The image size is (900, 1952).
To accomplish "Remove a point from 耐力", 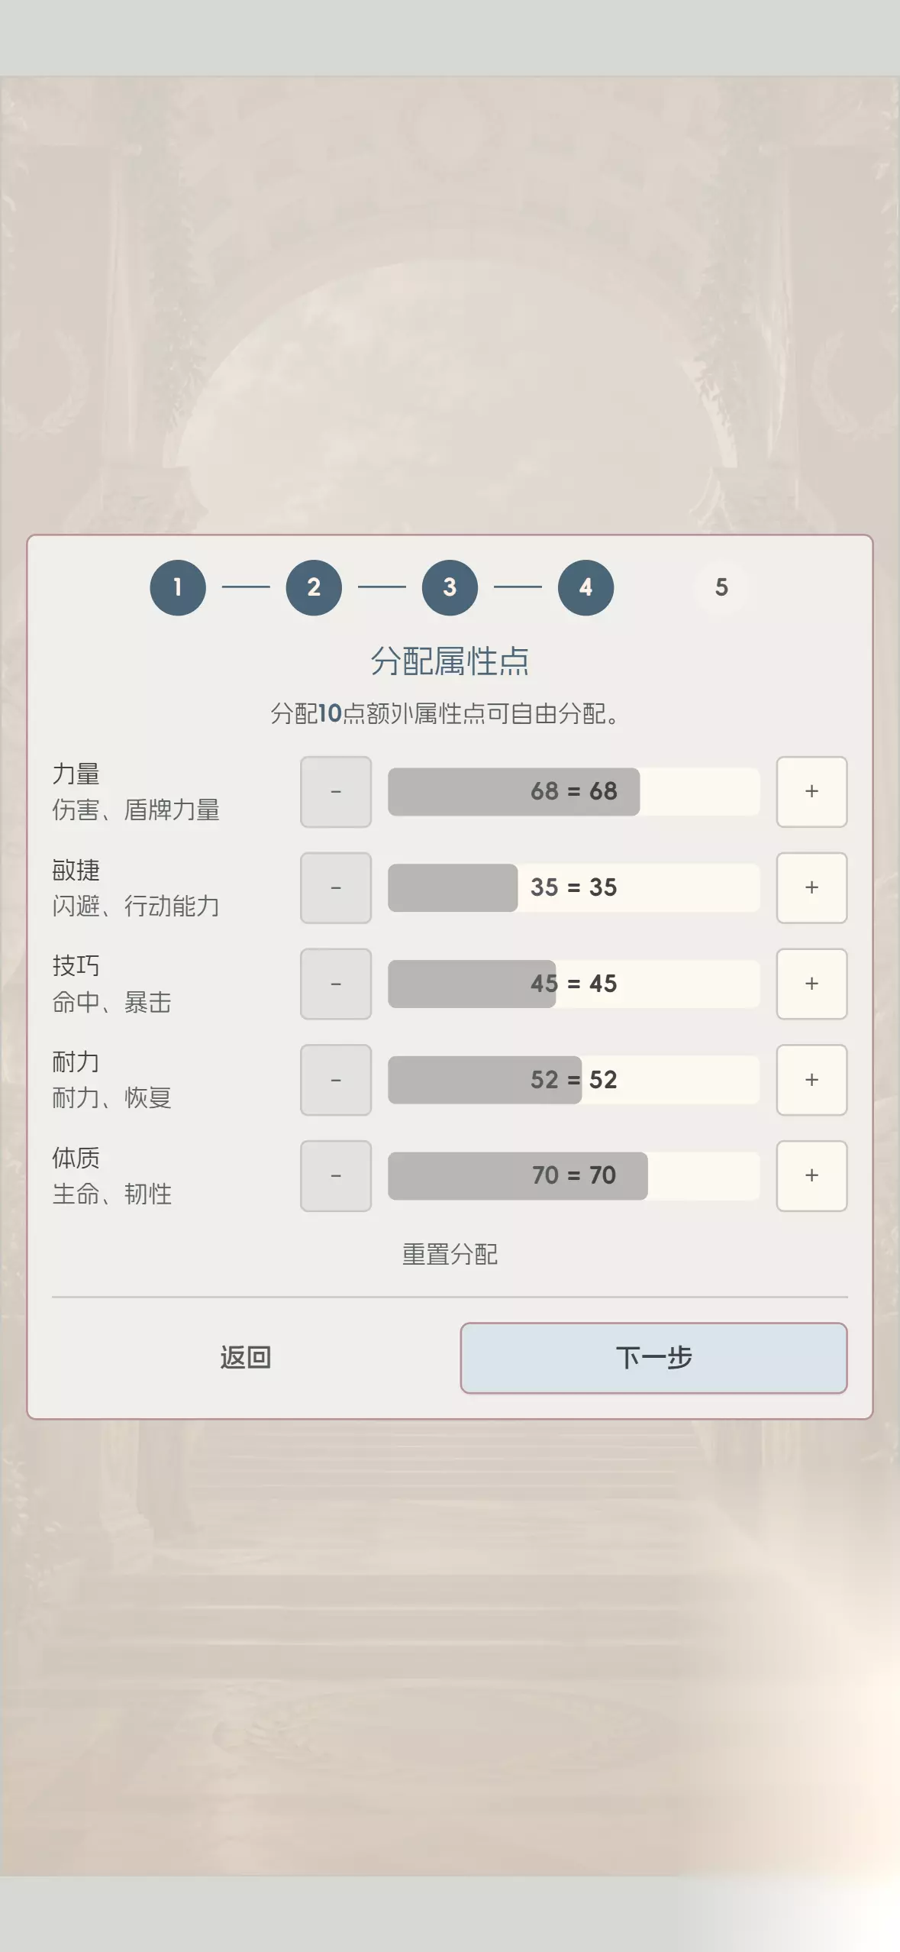I will pos(336,1080).
